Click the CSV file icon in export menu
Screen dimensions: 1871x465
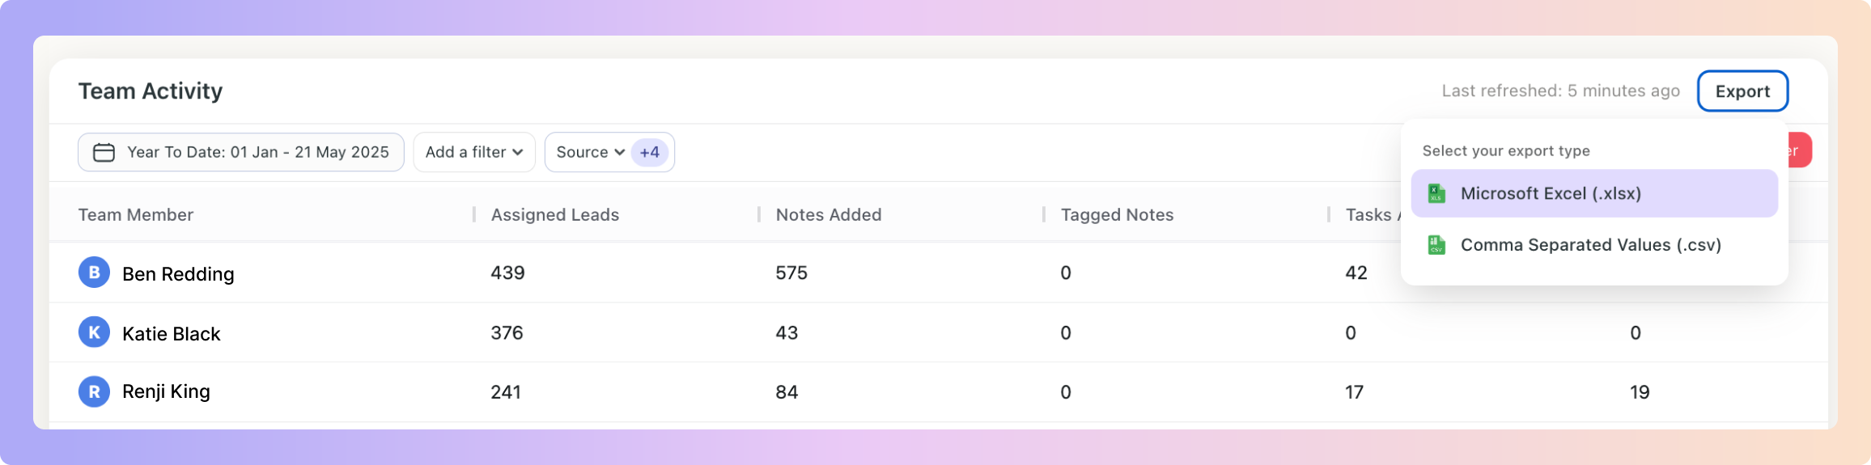[1436, 244]
